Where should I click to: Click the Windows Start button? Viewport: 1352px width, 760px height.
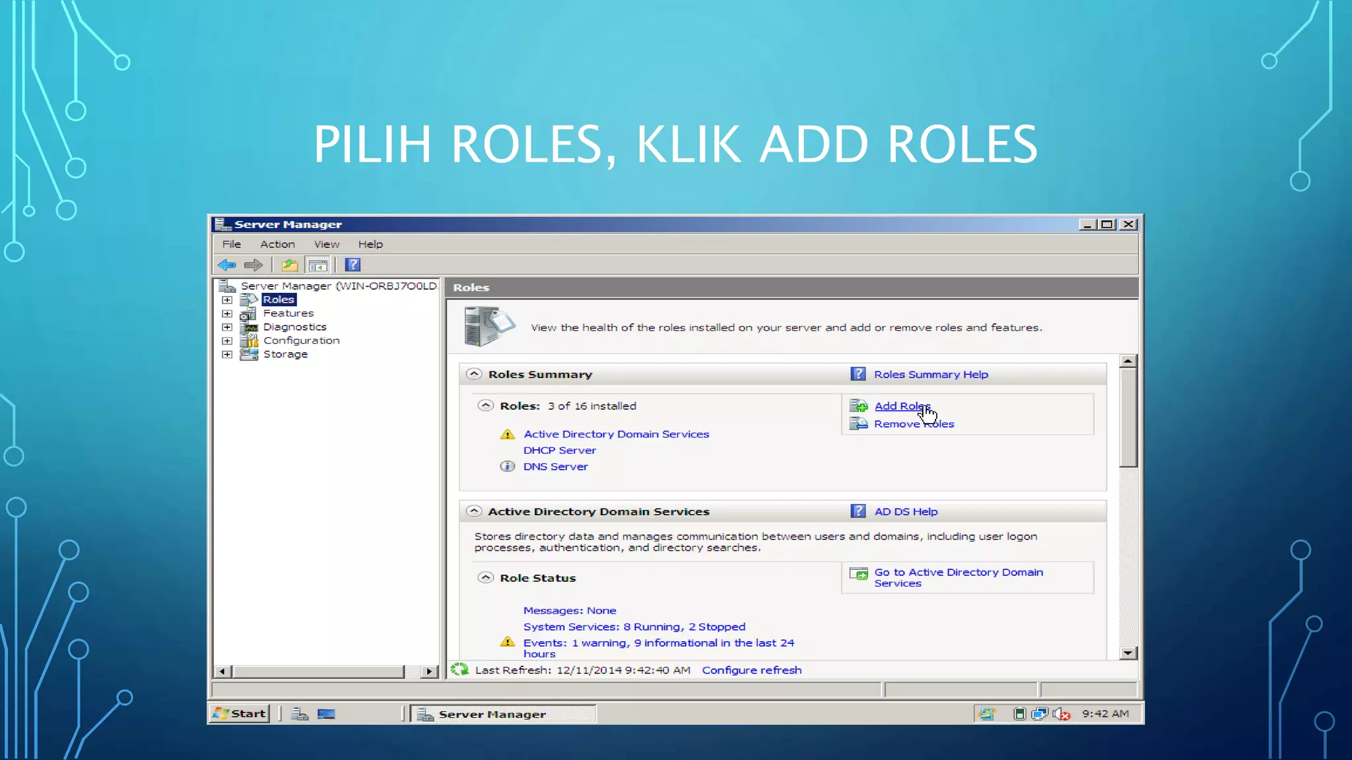tap(240, 714)
